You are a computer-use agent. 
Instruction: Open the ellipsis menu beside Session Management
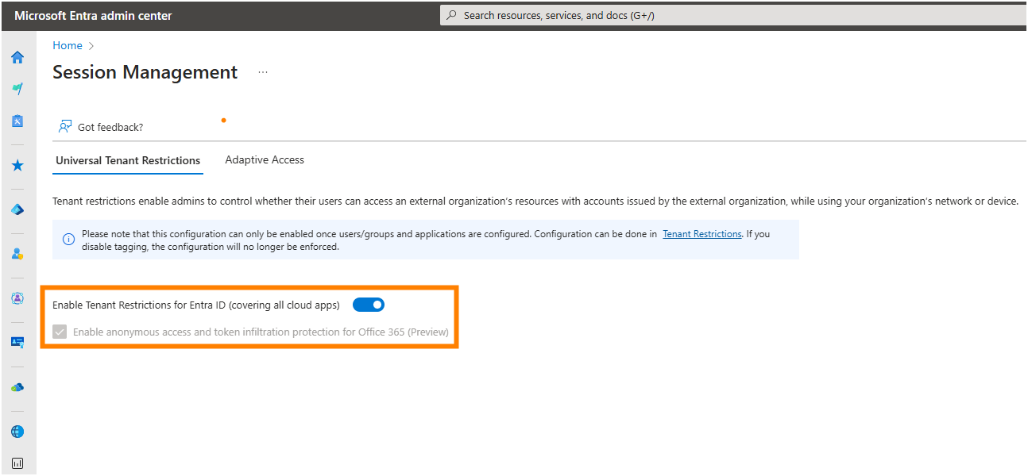263,72
